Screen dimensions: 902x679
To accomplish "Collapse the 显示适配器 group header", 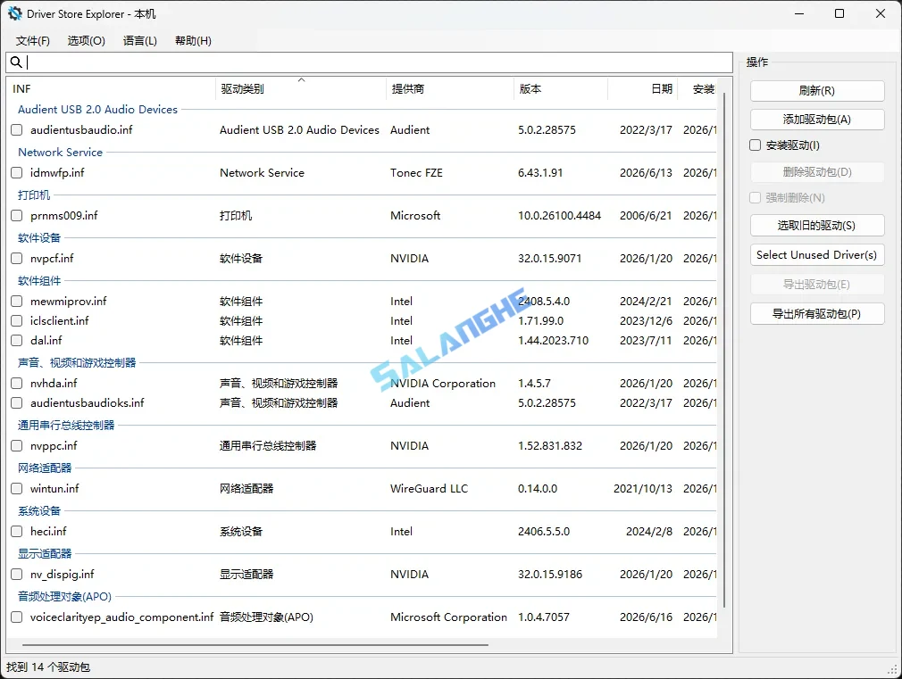I will click(x=45, y=554).
